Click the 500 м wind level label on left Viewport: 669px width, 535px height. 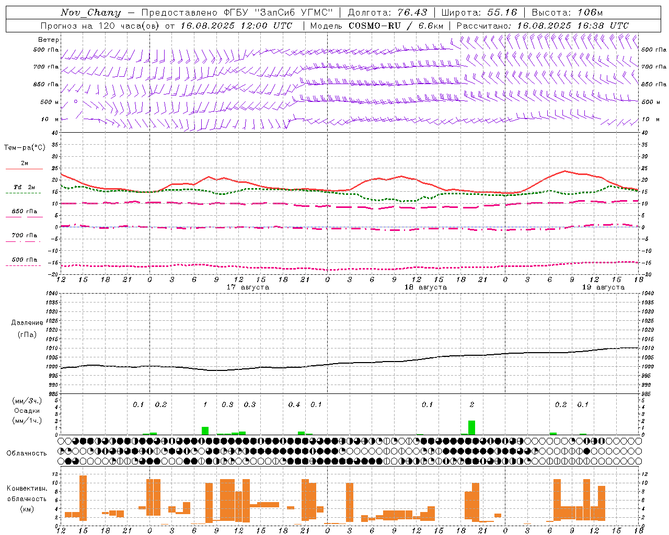tap(50, 102)
